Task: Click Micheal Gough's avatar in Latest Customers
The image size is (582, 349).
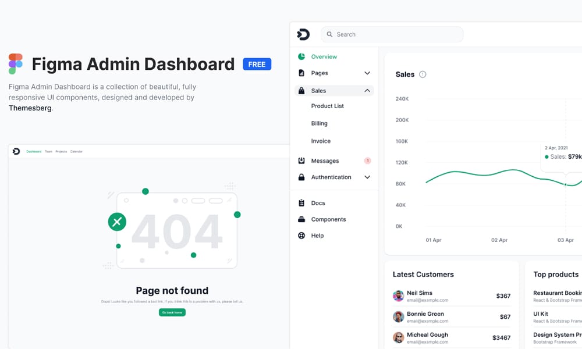Action: pos(399,337)
